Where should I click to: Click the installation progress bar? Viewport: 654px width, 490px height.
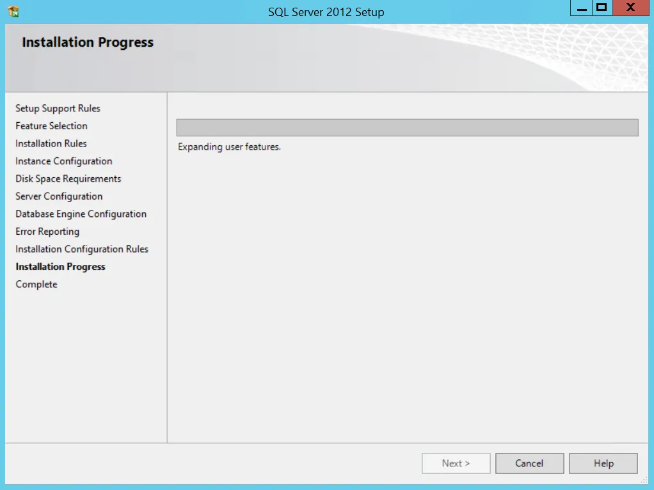(x=407, y=127)
